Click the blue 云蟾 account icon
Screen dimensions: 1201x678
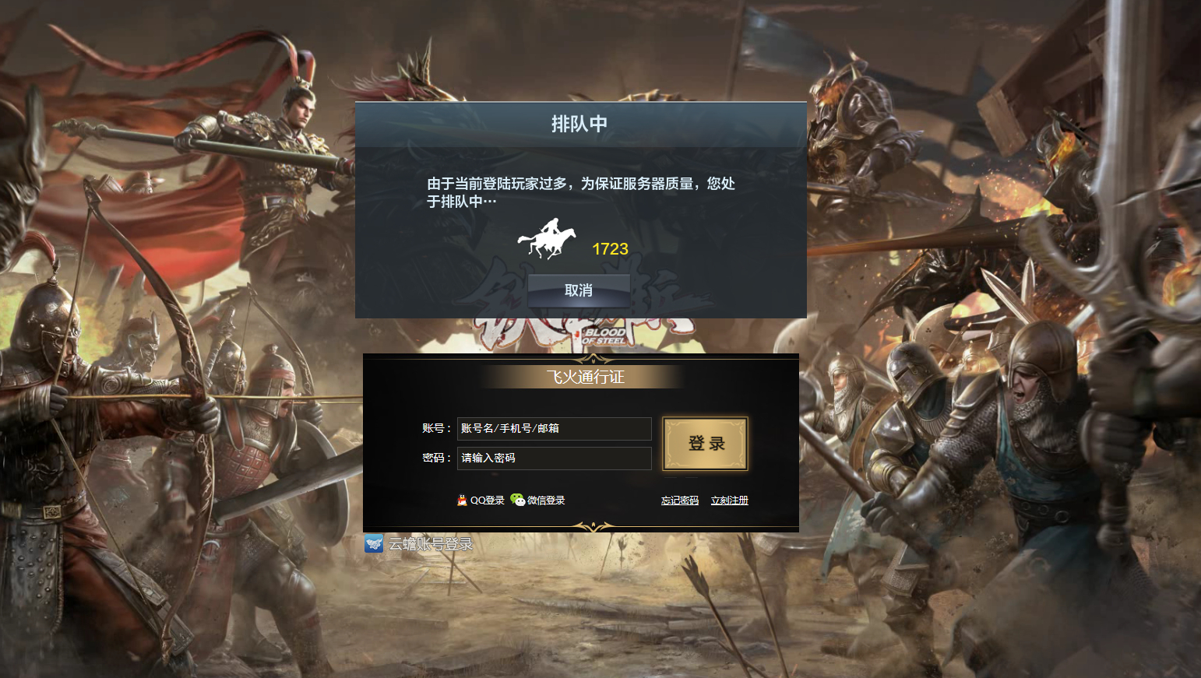(374, 543)
